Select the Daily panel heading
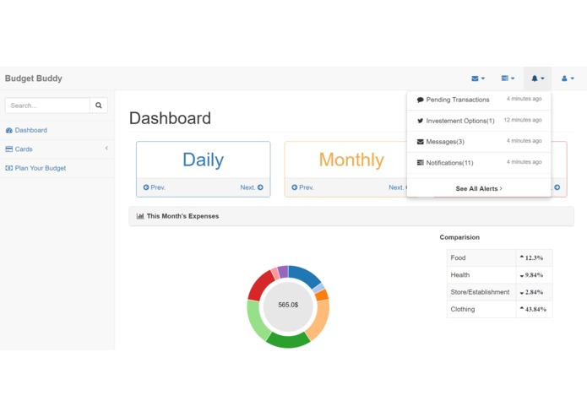 click(204, 160)
